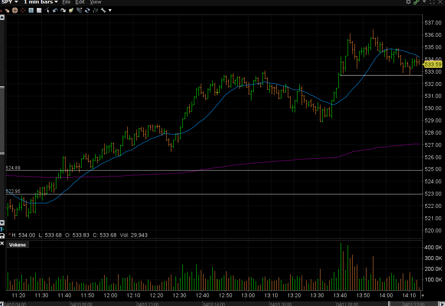Open the 1 min bars period dropdown
Viewport: 445px width, 306px height.
[41, 2]
